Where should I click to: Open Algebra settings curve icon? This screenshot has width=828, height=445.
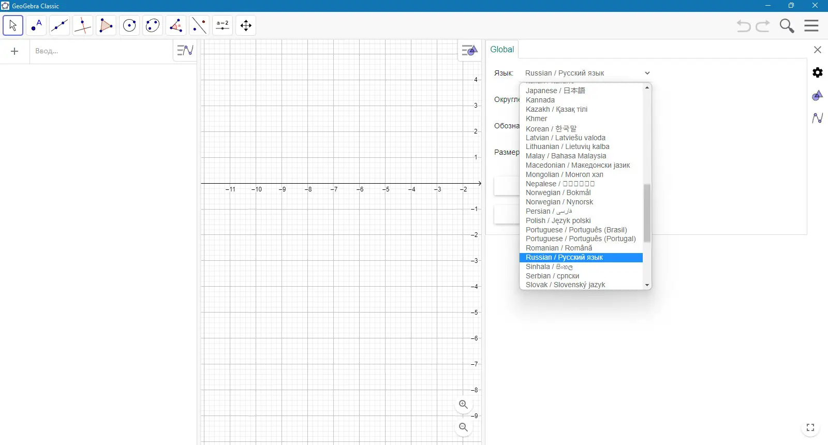tap(818, 118)
